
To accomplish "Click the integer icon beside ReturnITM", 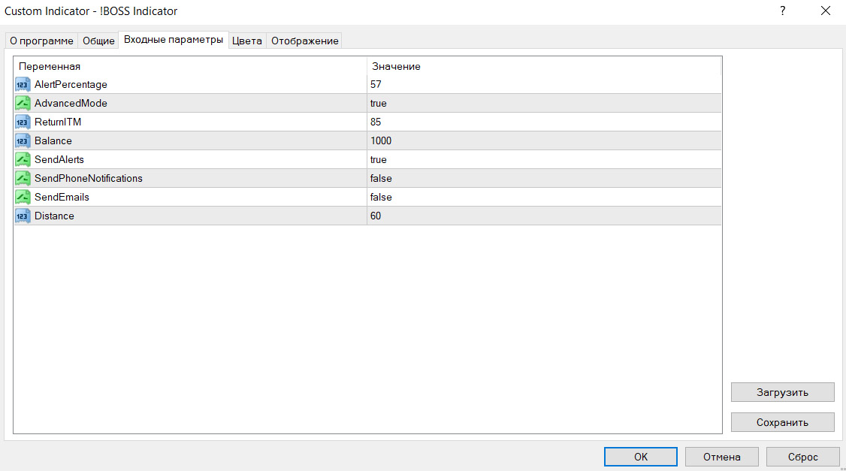I will coord(23,122).
